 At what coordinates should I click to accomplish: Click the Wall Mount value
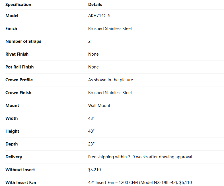point(99,106)
